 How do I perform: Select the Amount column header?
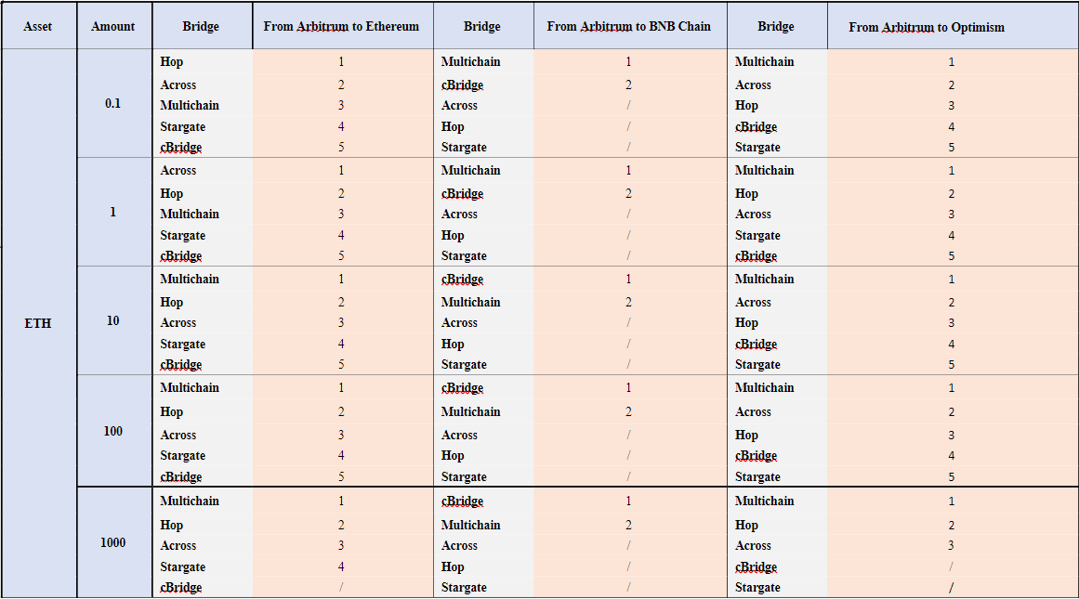point(113,26)
